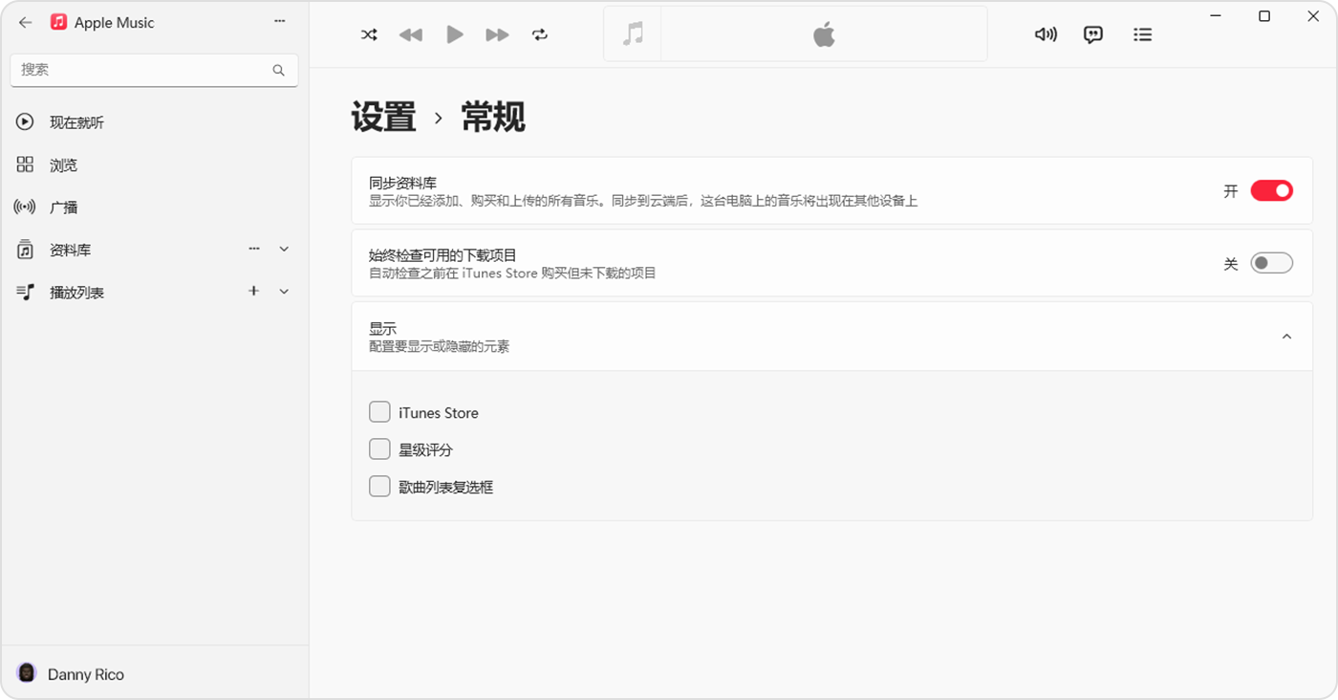Click the 播放列表 playlist icon
This screenshot has height=700, width=1338.
point(25,292)
